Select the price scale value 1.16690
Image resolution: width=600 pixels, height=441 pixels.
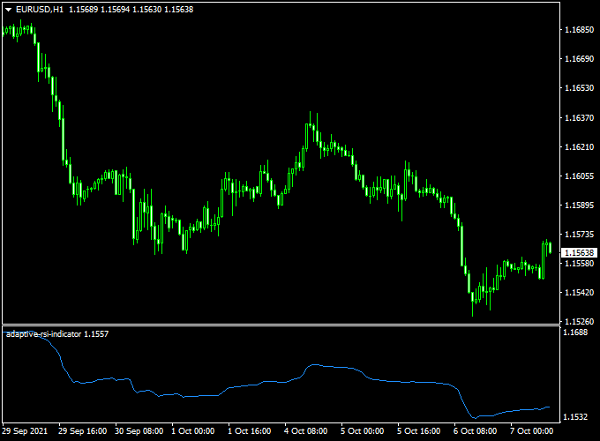[x=580, y=59]
